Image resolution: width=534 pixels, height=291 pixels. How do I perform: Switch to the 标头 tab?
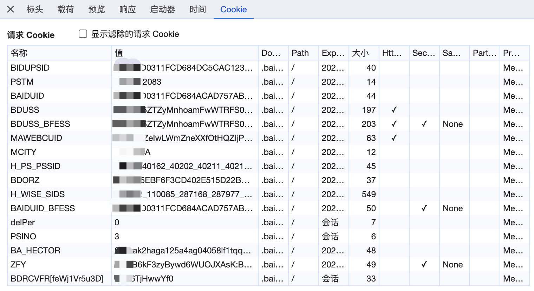pyautogui.click(x=35, y=9)
